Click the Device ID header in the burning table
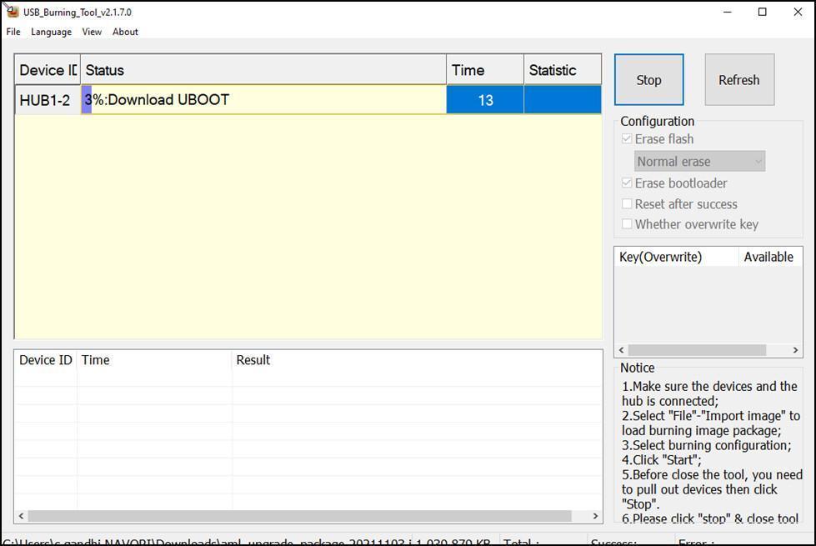Viewport: 816px width, 546px height. pos(48,70)
